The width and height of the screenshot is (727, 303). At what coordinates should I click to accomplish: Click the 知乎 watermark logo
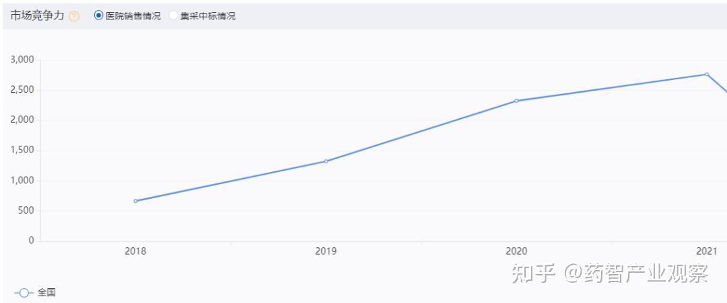[534, 273]
